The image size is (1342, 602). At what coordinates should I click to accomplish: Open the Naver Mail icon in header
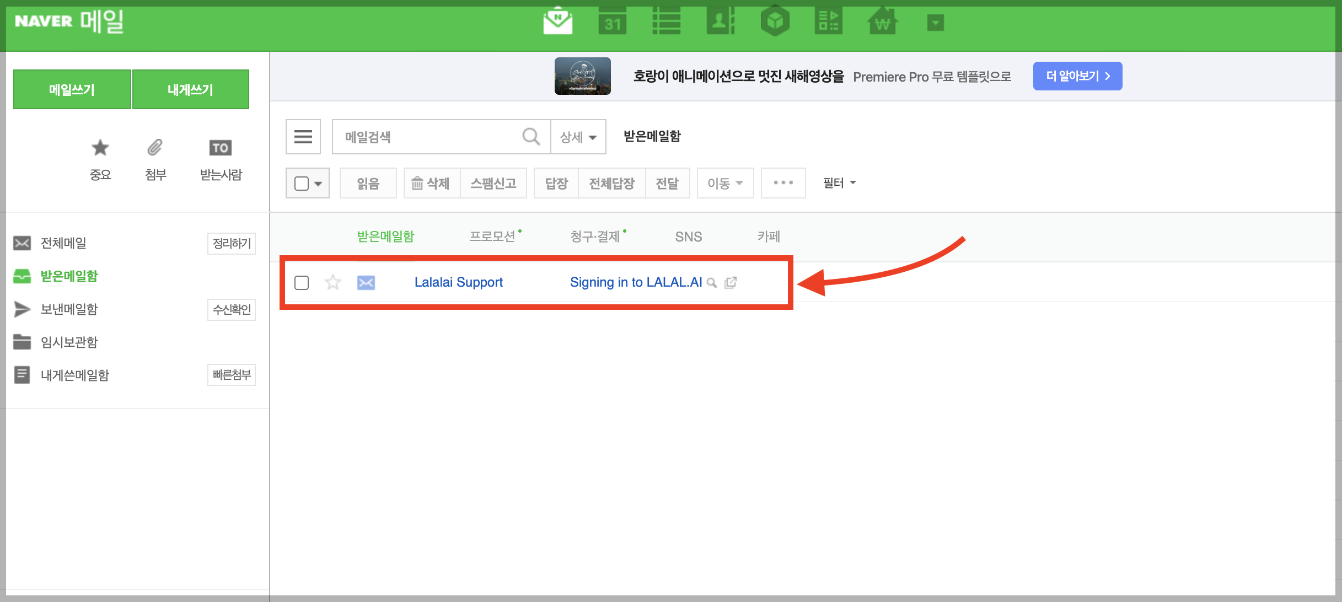557,22
